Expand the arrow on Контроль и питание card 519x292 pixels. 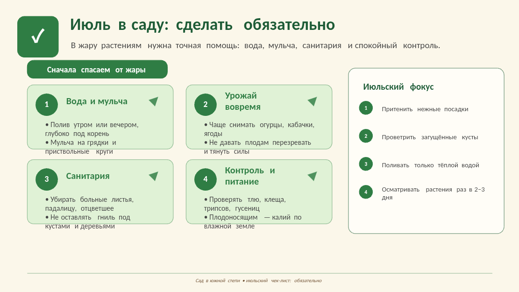[x=313, y=176]
